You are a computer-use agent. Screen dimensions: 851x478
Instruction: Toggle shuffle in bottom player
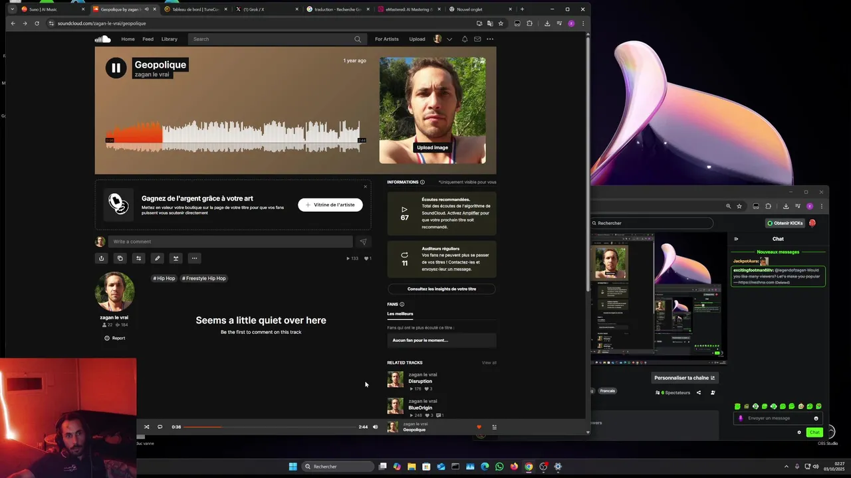(x=147, y=427)
